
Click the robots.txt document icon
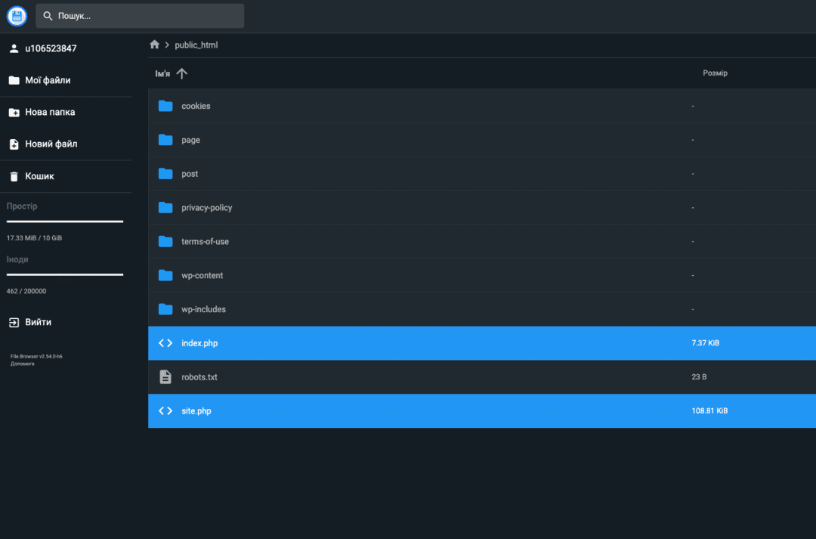tap(165, 376)
